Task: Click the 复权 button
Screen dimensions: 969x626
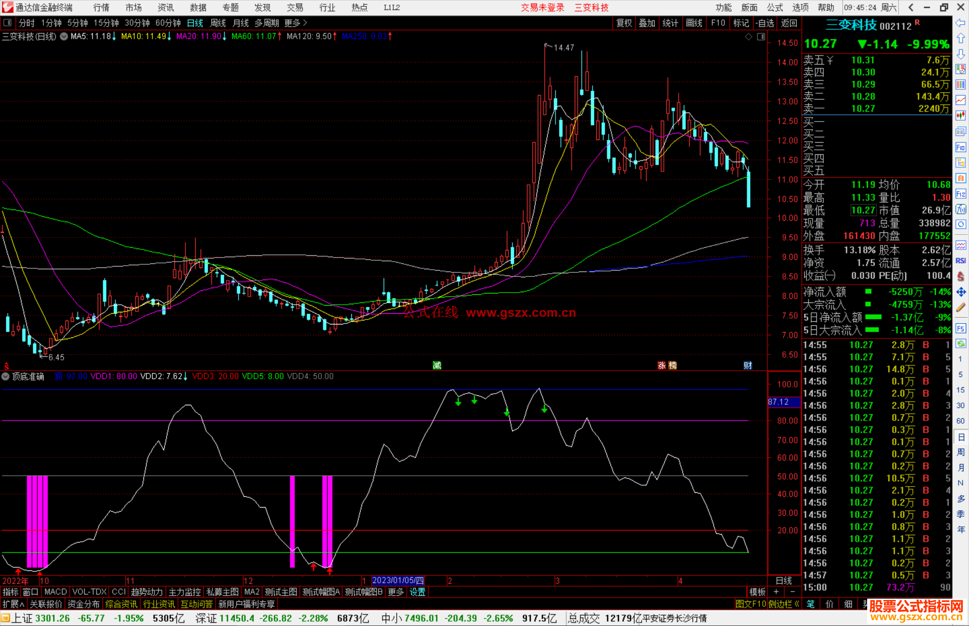Action: pos(624,23)
